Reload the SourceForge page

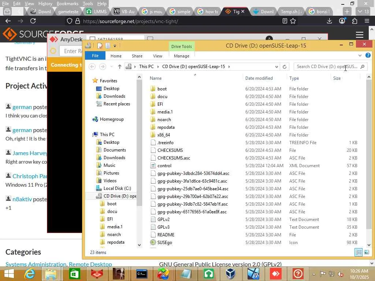click(33, 21)
